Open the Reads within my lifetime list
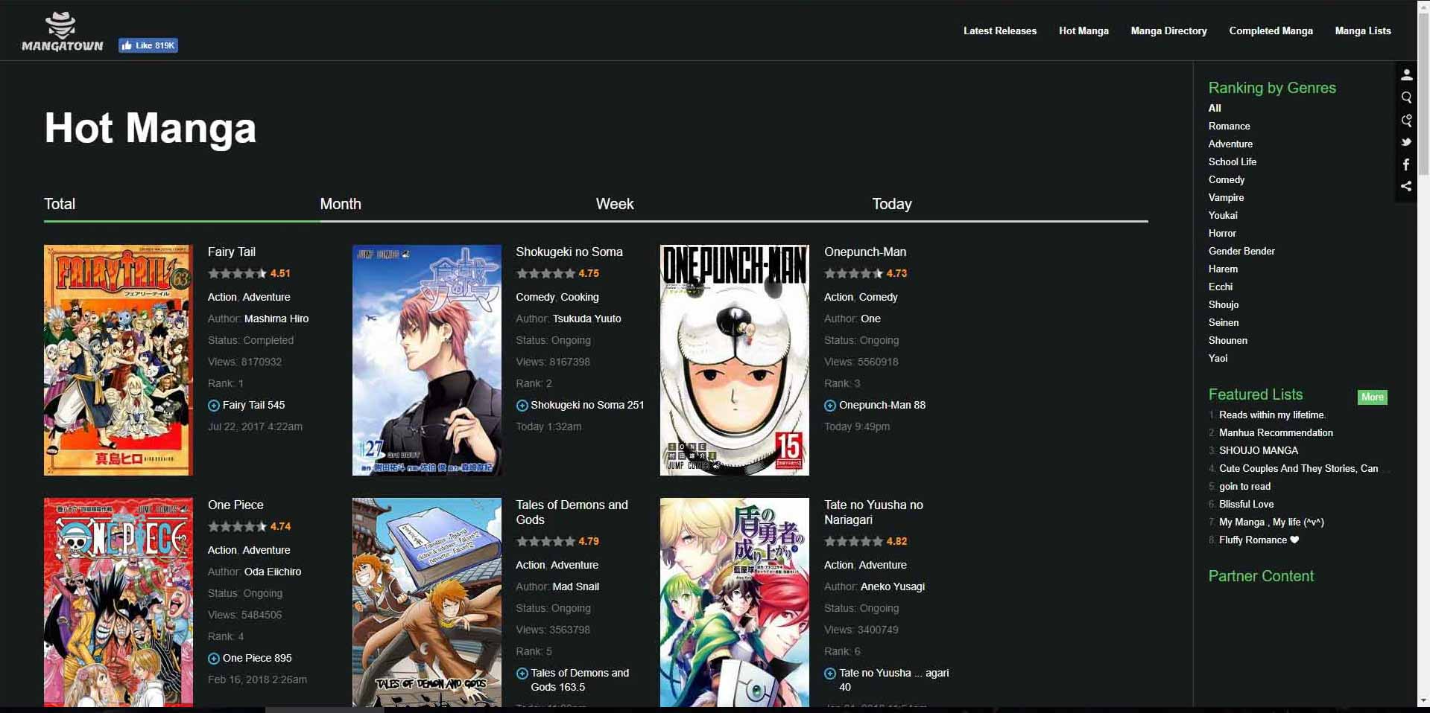This screenshot has height=713, width=1430. pyautogui.click(x=1271, y=415)
